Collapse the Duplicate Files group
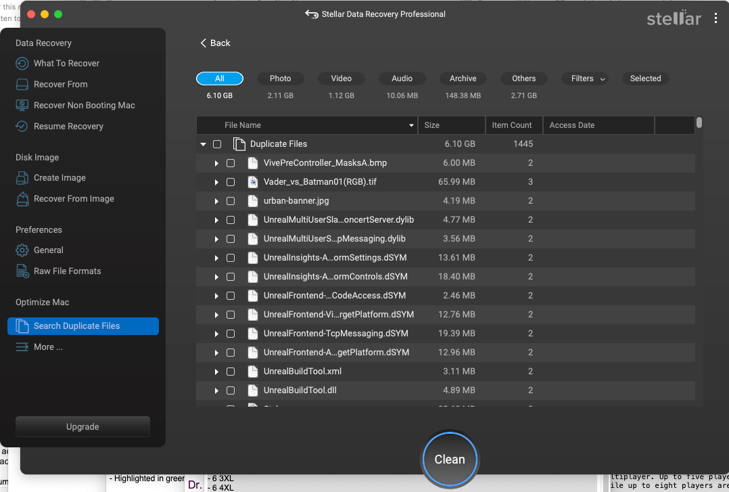This screenshot has height=492, width=729. (203, 143)
